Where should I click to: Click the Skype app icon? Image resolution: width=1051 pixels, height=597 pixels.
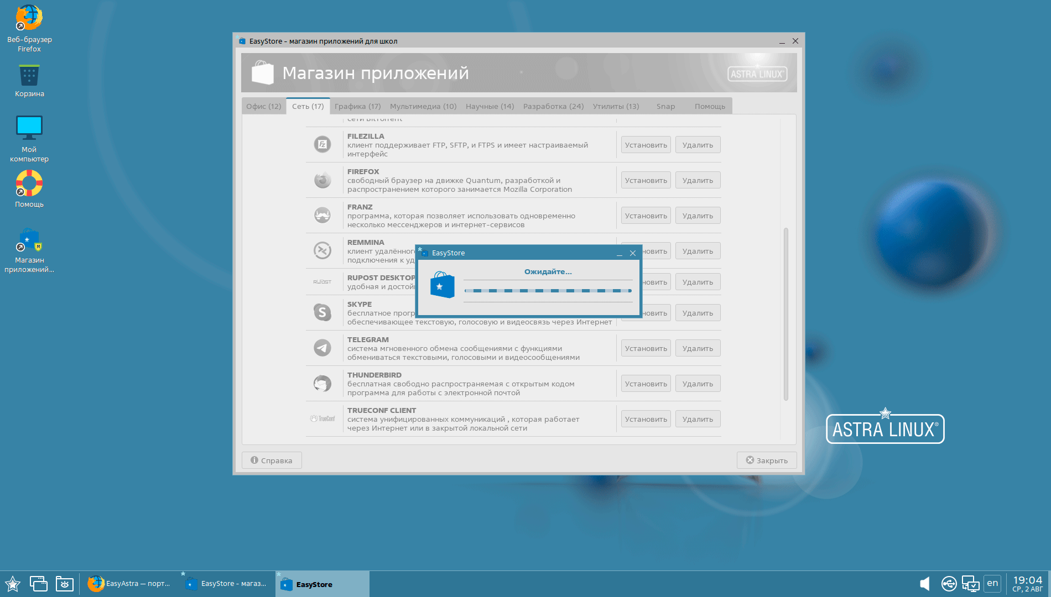click(x=322, y=313)
